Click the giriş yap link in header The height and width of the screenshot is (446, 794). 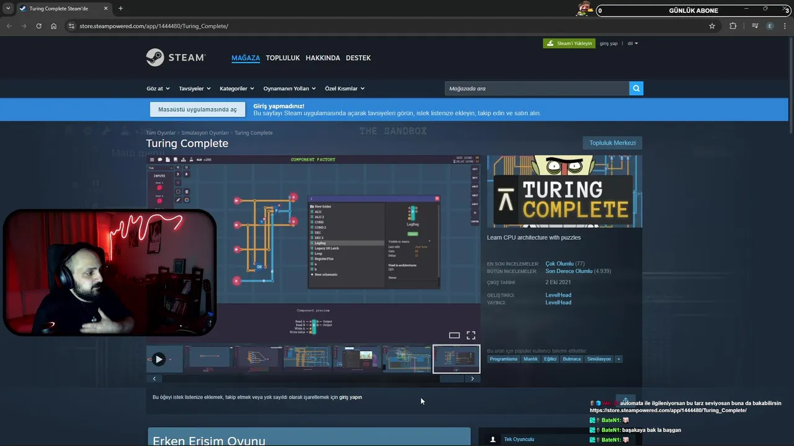609,43
